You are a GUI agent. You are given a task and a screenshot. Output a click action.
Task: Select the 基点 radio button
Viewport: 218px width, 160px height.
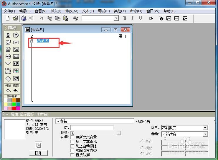point(142,141)
